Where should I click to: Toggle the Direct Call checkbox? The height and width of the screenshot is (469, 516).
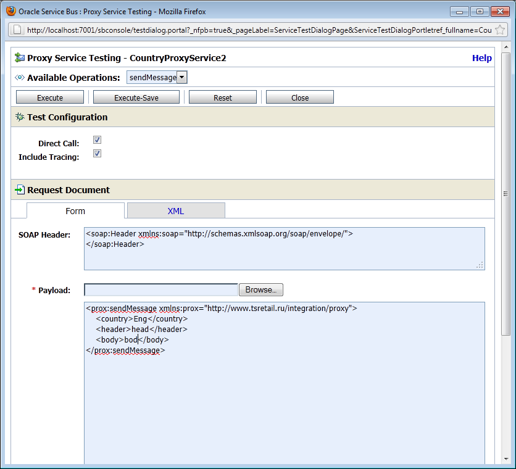point(97,139)
